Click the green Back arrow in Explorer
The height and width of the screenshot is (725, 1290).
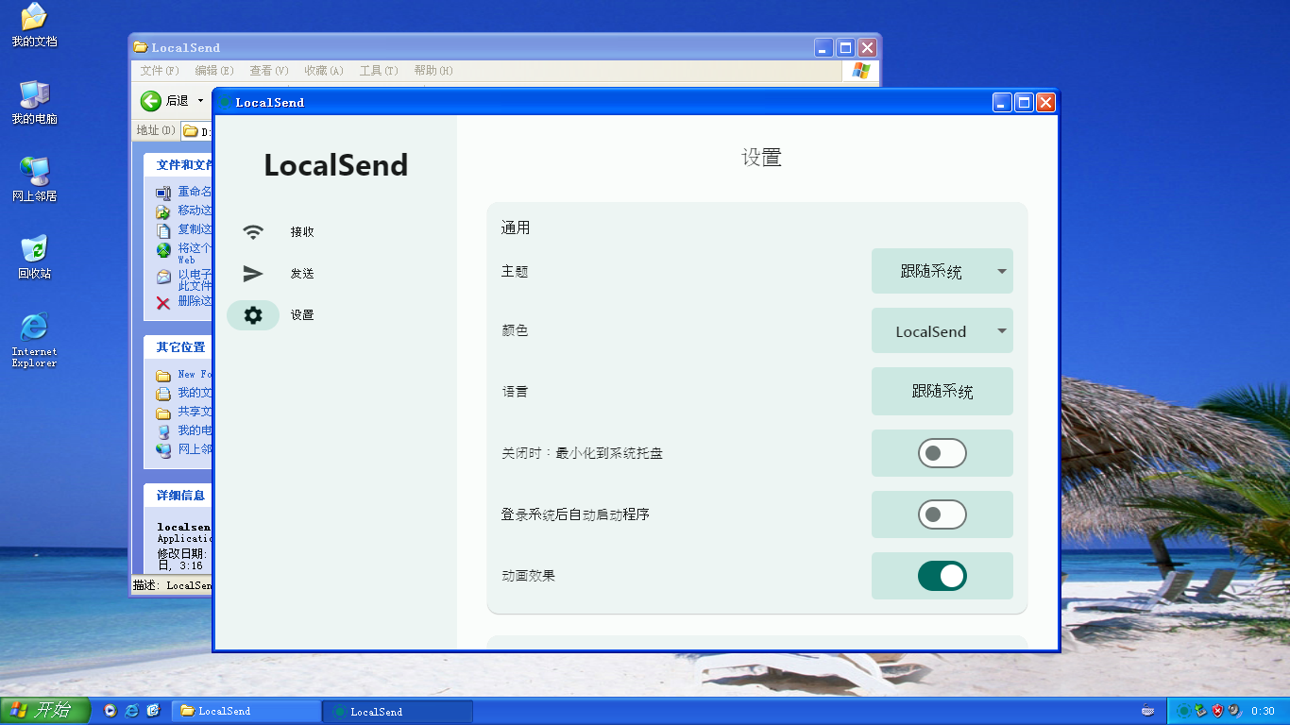[x=151, y=101]
